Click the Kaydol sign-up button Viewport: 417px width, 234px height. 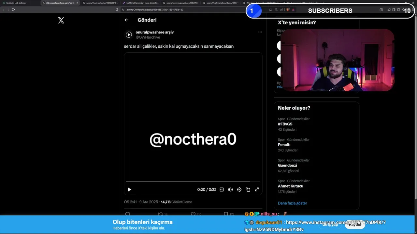pos(355,225)
